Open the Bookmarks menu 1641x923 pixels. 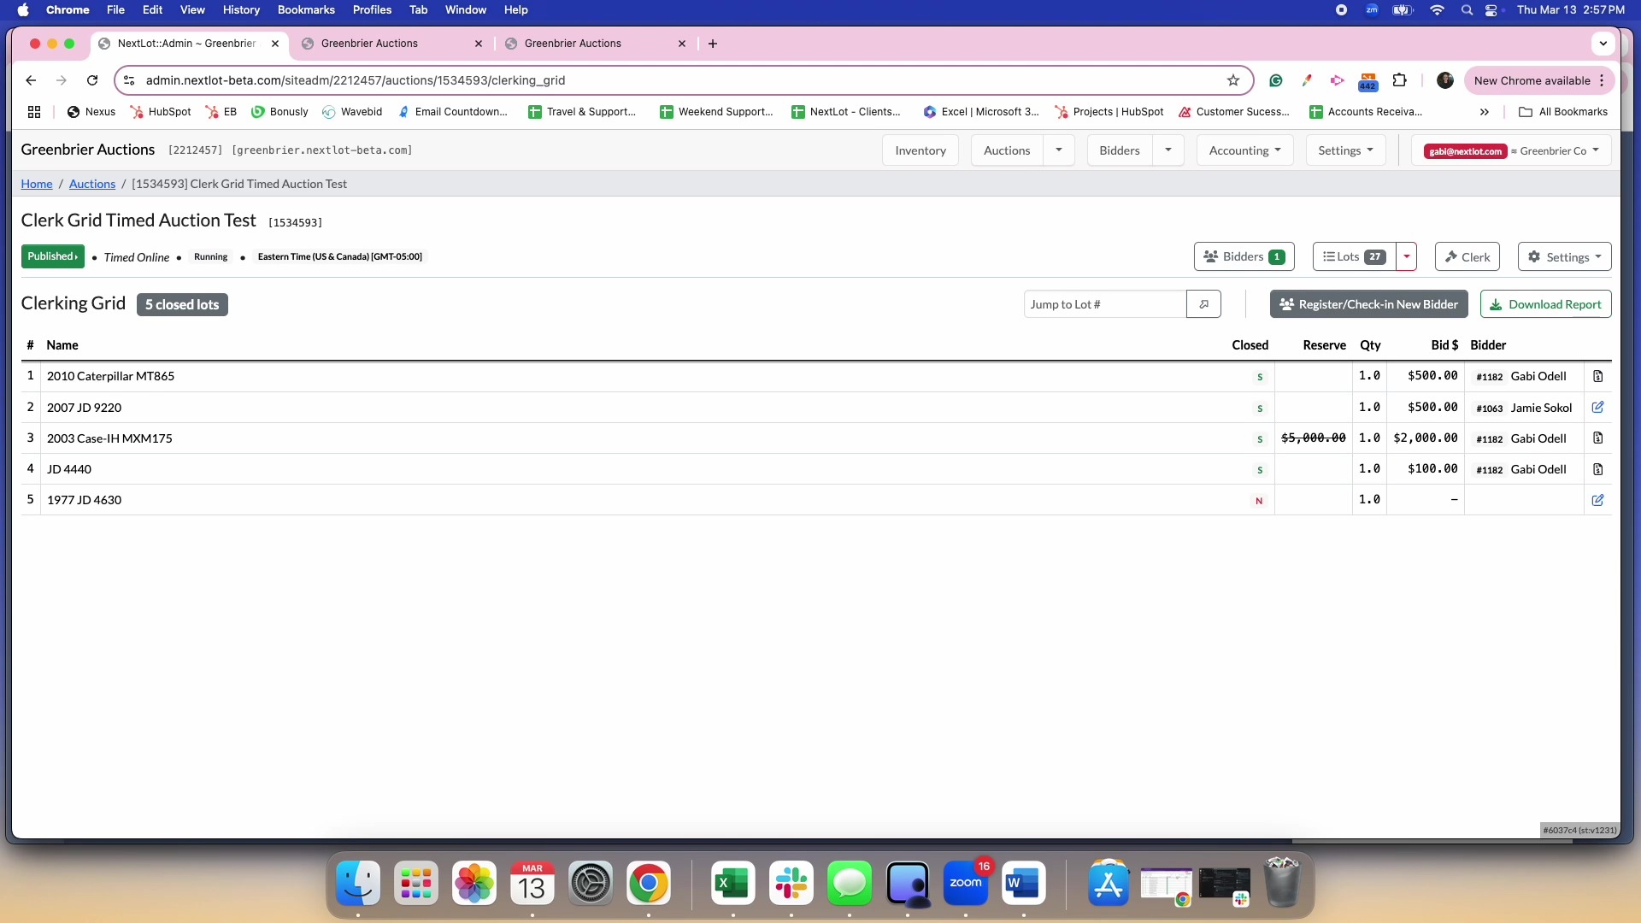click(305, 9)
